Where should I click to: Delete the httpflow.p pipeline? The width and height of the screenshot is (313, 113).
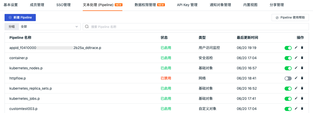coord(302,78)
